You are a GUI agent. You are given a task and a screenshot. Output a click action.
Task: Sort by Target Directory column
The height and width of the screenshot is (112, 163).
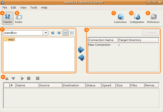coord(139,40)
